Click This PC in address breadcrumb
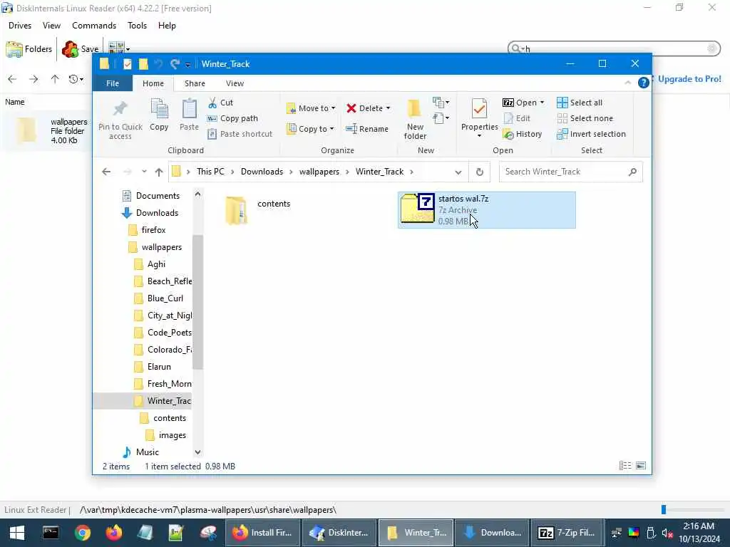The height and width of the screenshot is (547, 730). click(210, 172)
